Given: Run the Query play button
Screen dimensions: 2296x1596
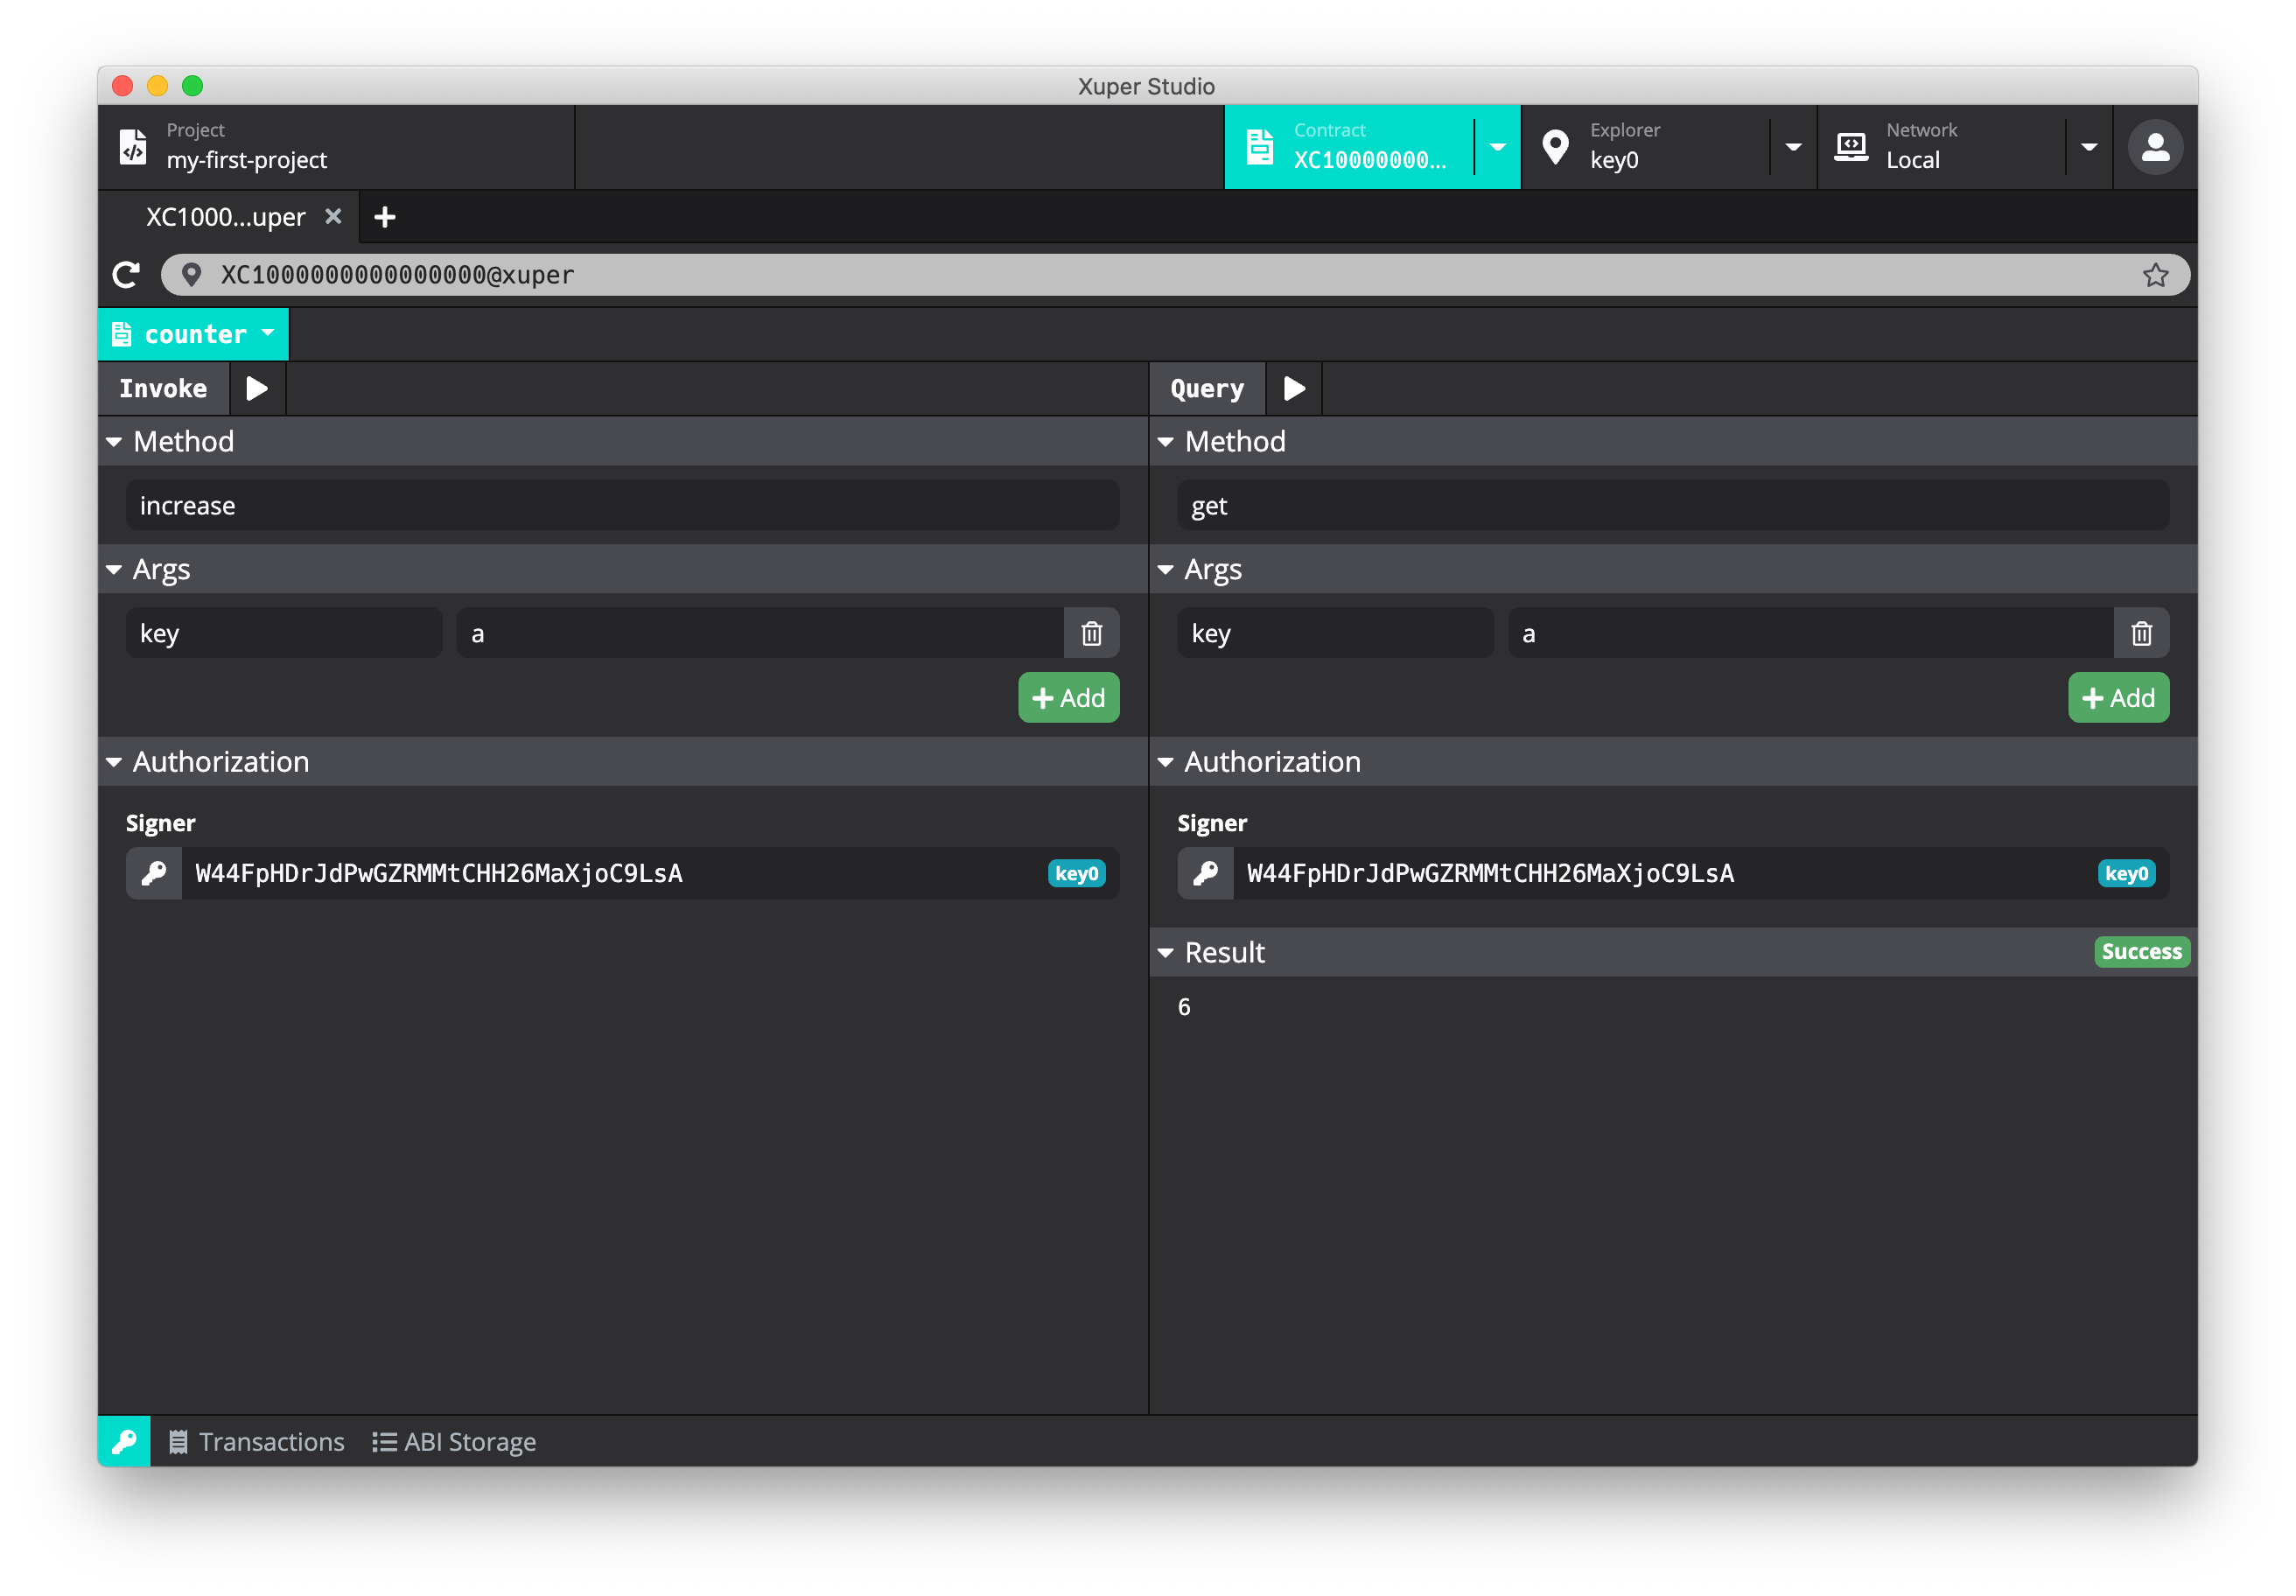Looking at the screenshot, I should pyautogui.click(x=1294, y=388).
